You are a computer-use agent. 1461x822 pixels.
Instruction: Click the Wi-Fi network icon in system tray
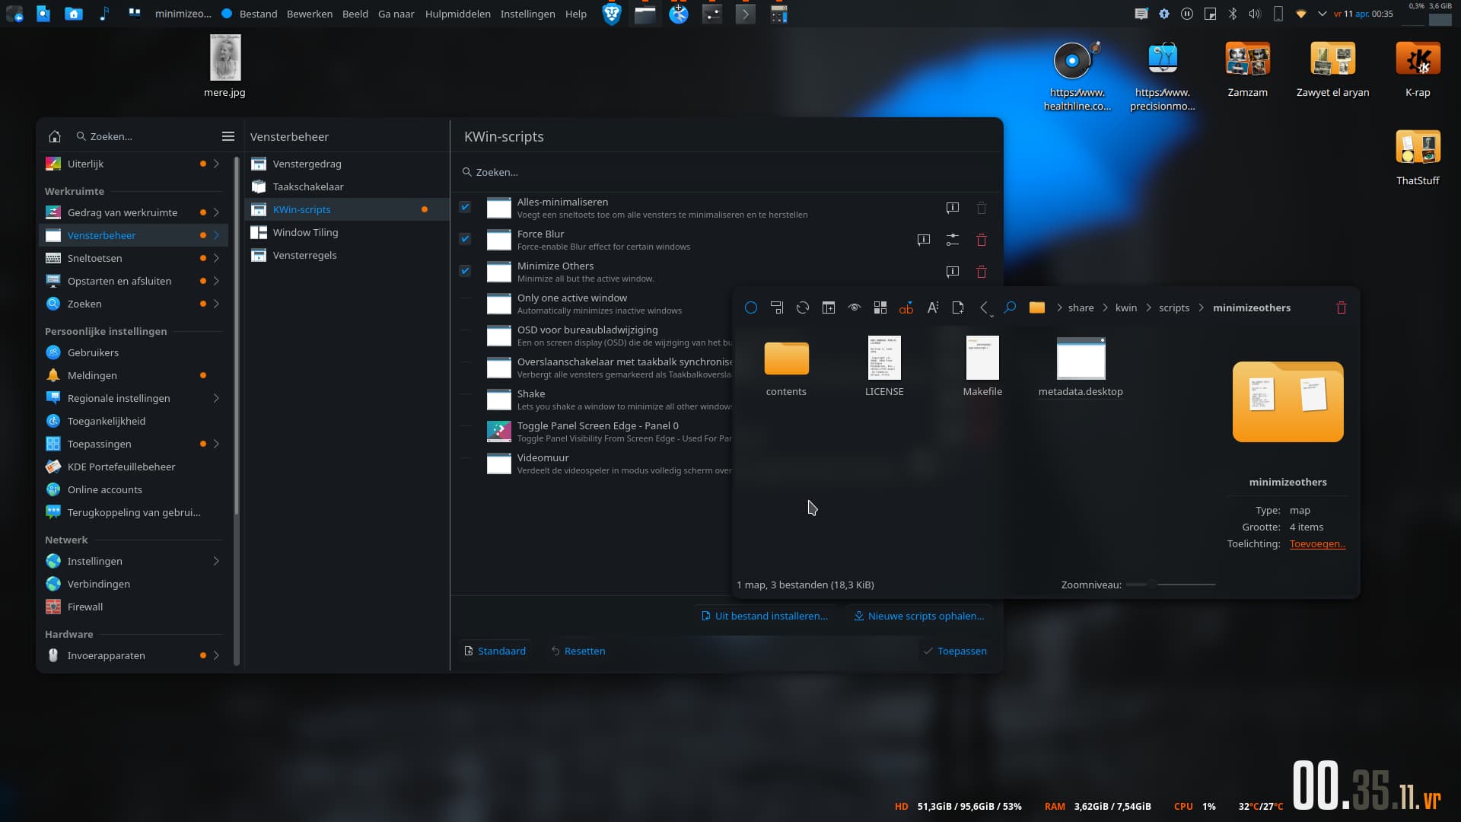pyautogui.click(x=1300, y=14)
